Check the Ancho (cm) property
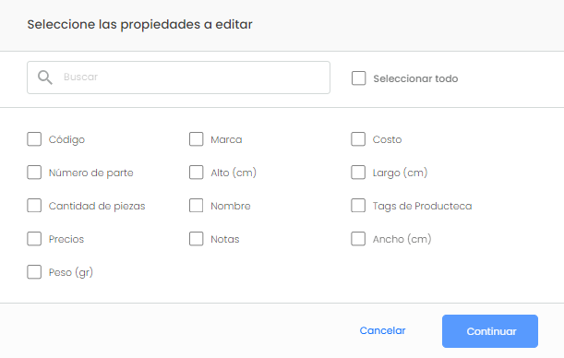 click(358, 239)
